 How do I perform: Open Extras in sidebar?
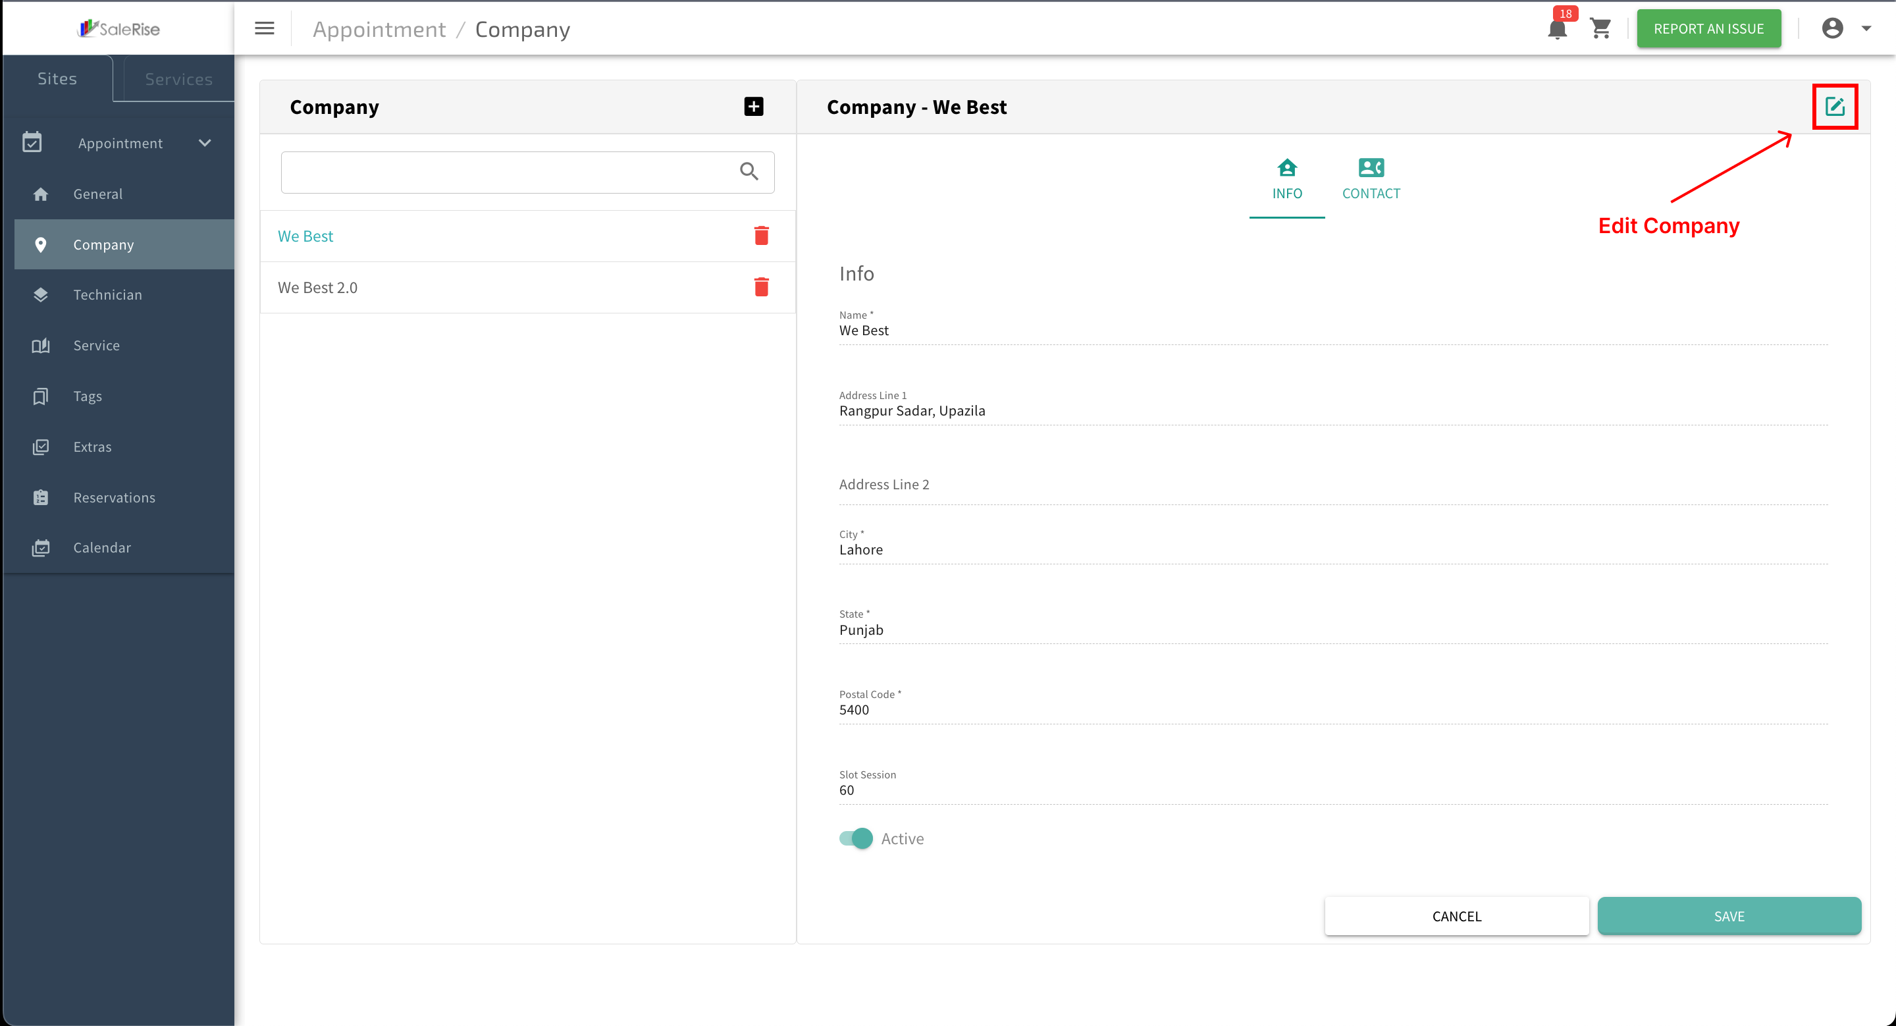124,446
